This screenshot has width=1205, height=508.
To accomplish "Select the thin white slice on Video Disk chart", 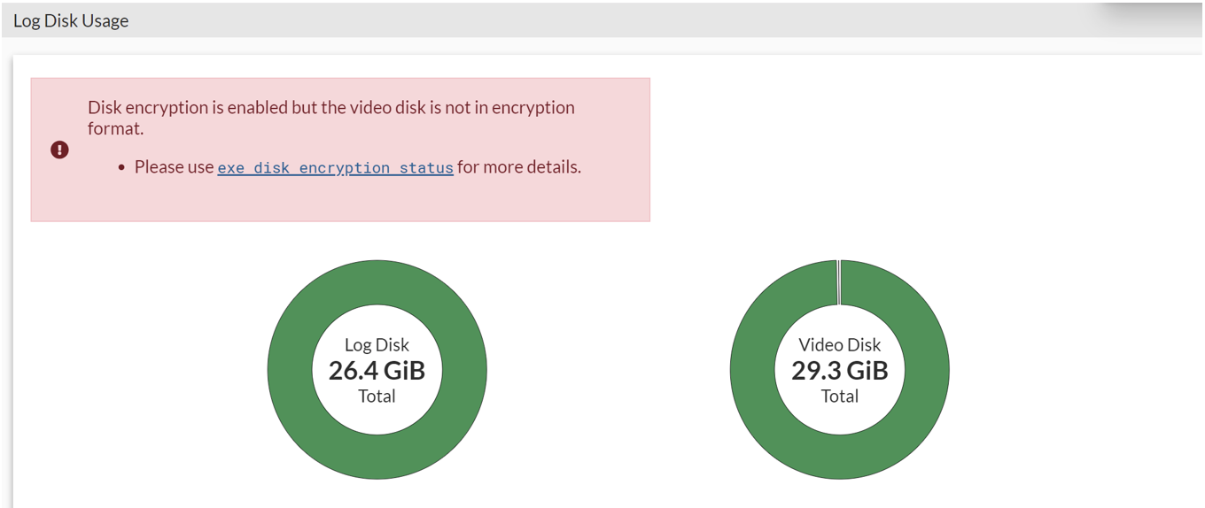I will pos(838,282).
